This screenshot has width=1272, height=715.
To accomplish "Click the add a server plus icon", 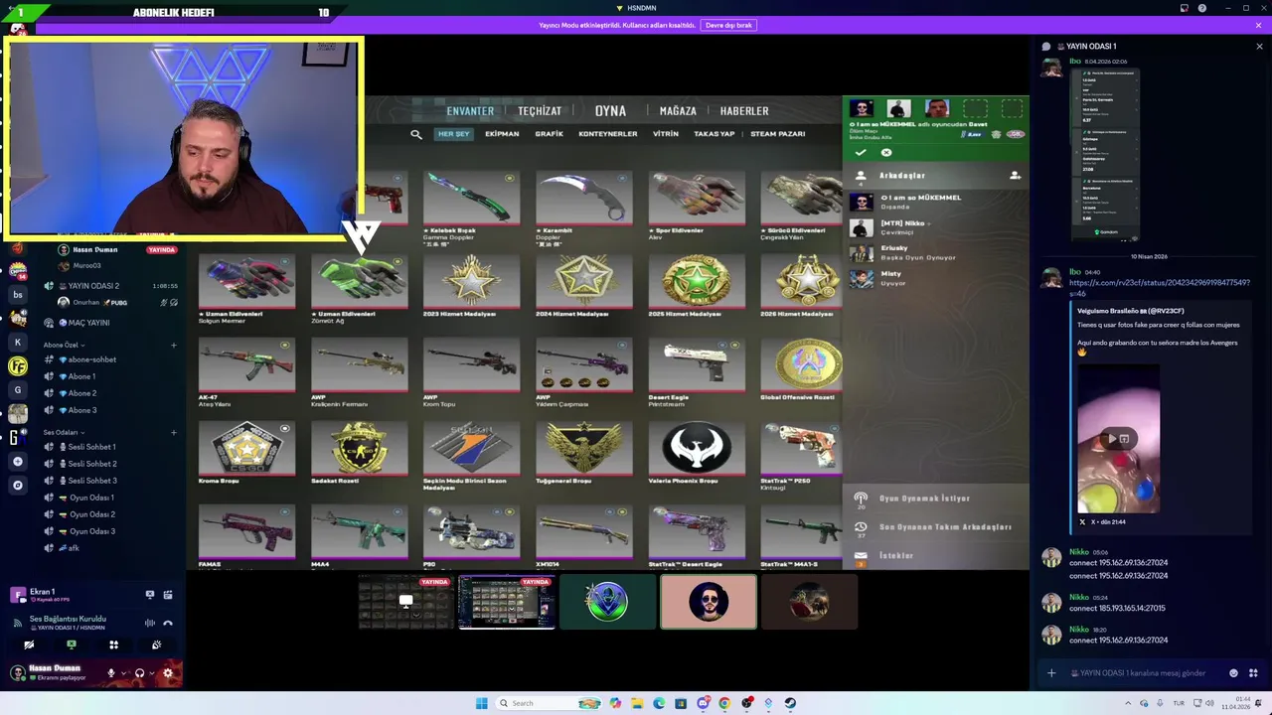I will coord(17,462).
